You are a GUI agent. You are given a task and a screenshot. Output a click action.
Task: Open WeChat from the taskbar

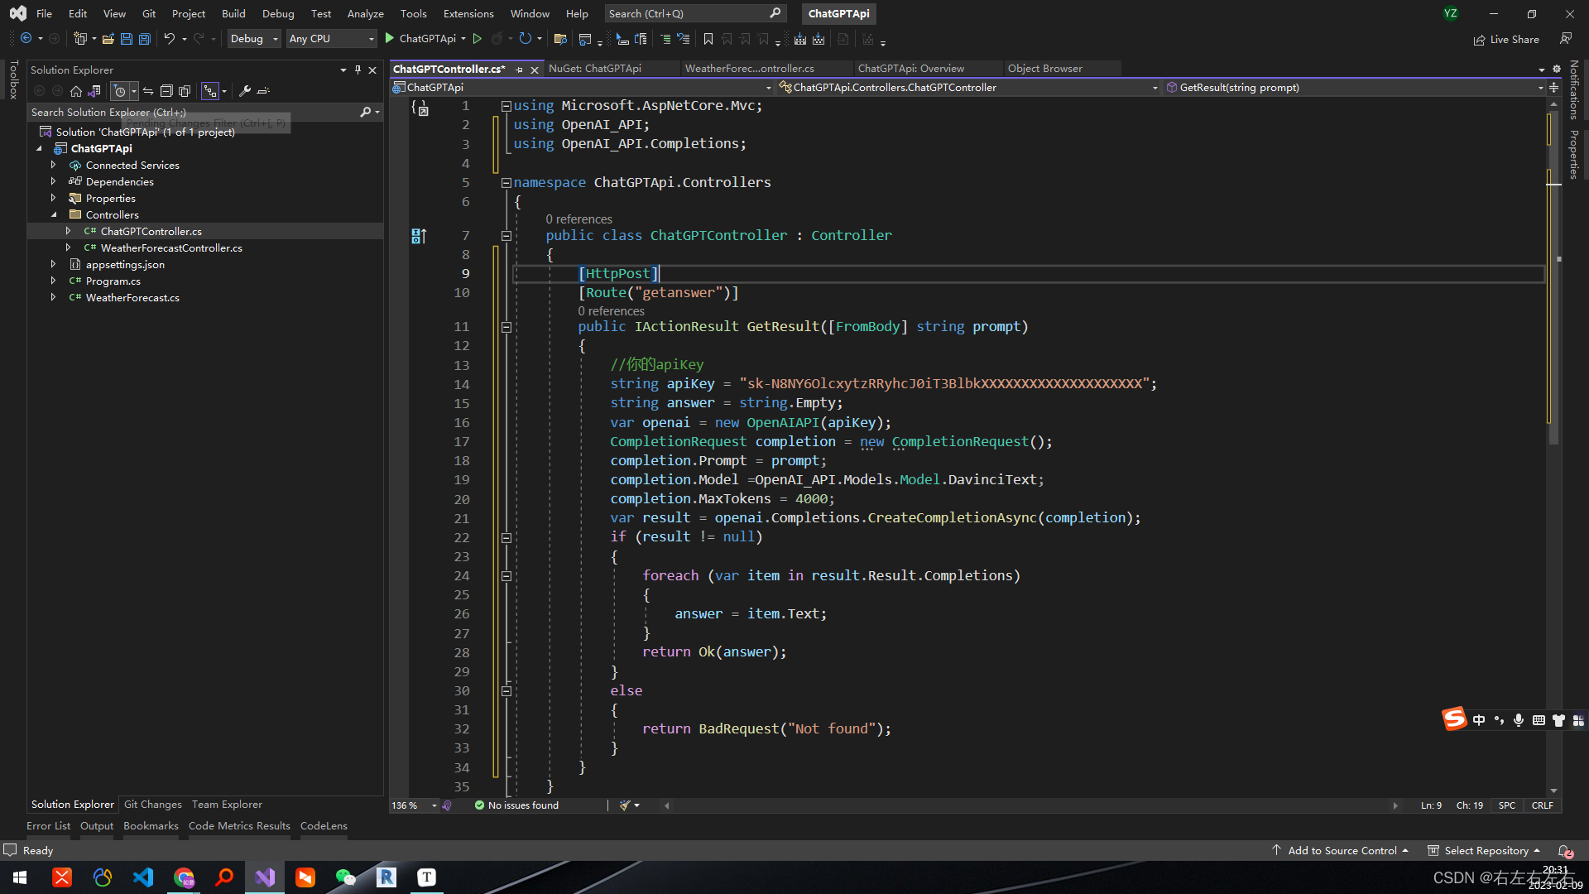[345, 877]
